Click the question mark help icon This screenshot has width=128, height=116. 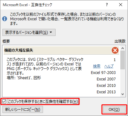pyautogui.click(x=107, y=5)
